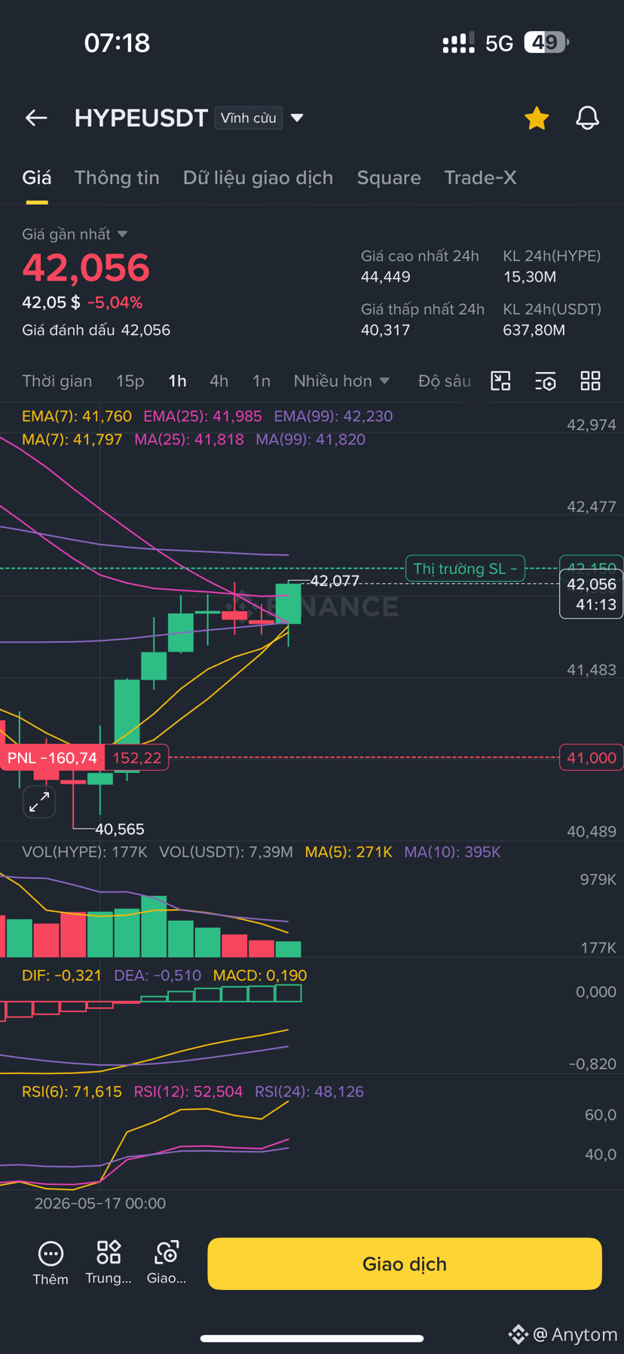The width and height of the screenshot is (624, 1354).
Task: Tap the MA(25): 41,818 indicator label
Action: click(189, 440)
